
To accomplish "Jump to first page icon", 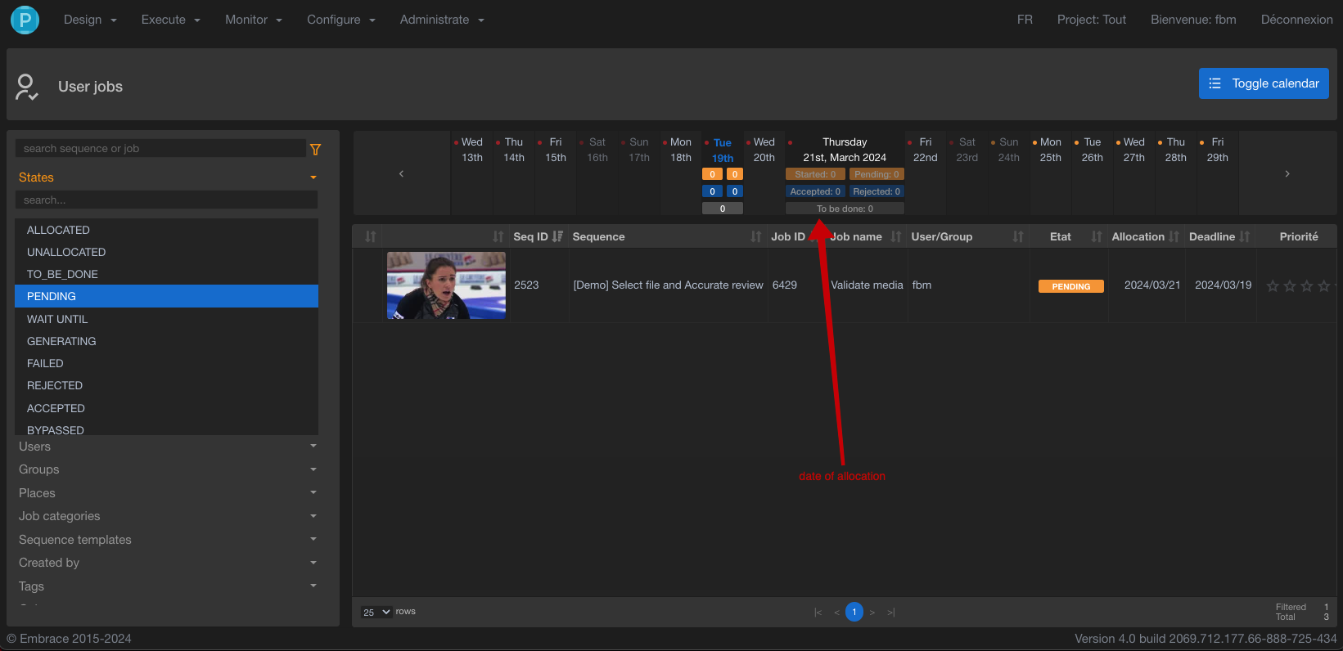I will (818, 613).
